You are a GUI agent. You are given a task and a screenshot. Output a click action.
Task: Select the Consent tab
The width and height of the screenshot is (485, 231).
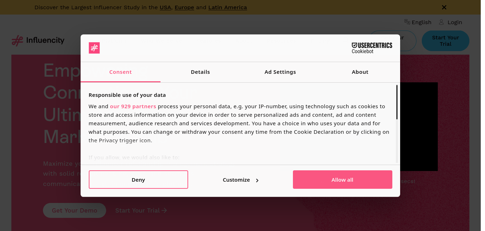coord(120,72)
